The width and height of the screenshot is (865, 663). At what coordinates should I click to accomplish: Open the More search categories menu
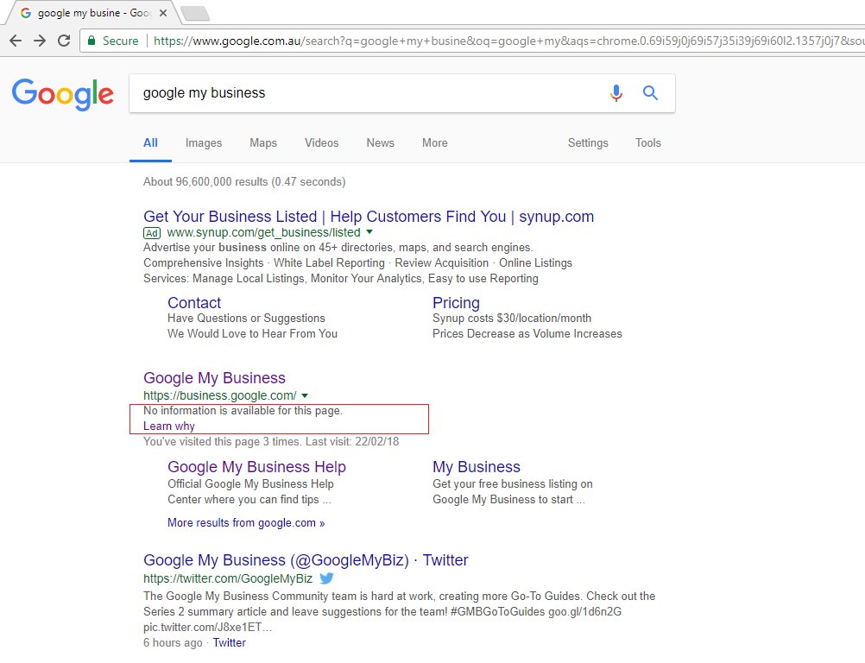(x=434, y=142)
